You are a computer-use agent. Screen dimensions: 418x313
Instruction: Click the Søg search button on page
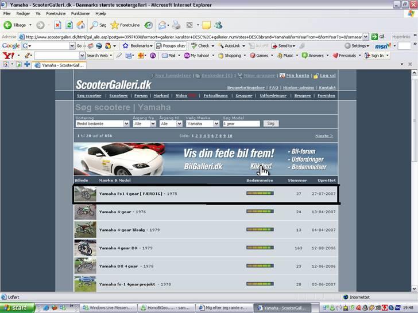pyautogui.click(x=271, y=123)
